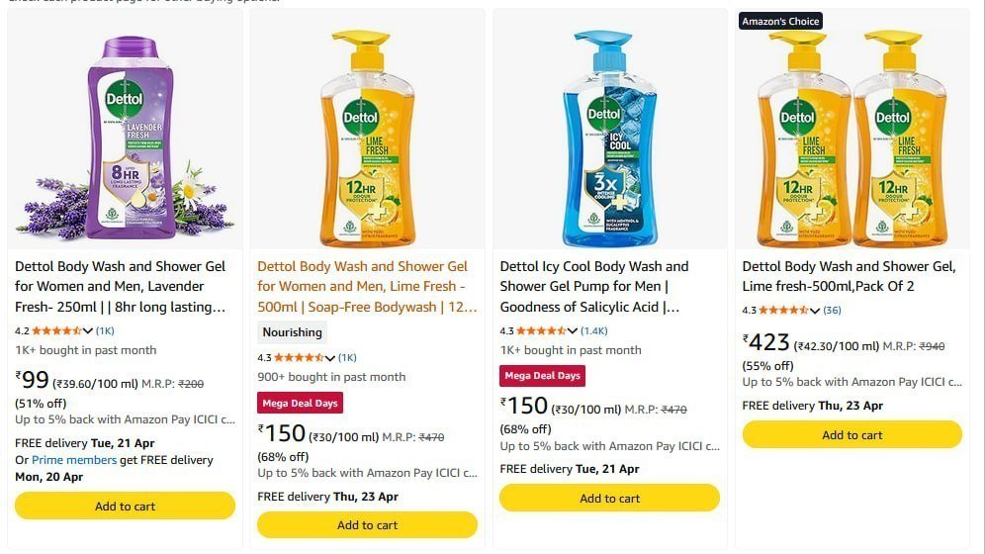The height and width of the screenshot is (554, 985).
Task: Open Dettol Icy Cool Body Wash title link
Action: coord(594,286)
